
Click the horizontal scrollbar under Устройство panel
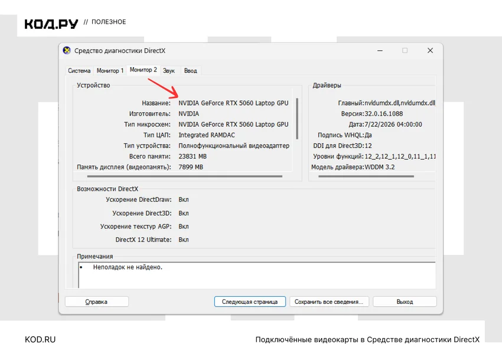click(185, 176)
